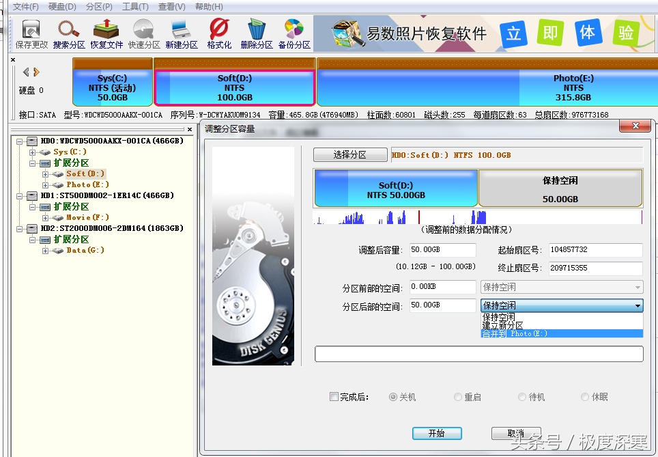Viewport: 658px width, 457px height.
Task: Click the 终止扇区号 end sector field
Action: (x=595, y=268)
